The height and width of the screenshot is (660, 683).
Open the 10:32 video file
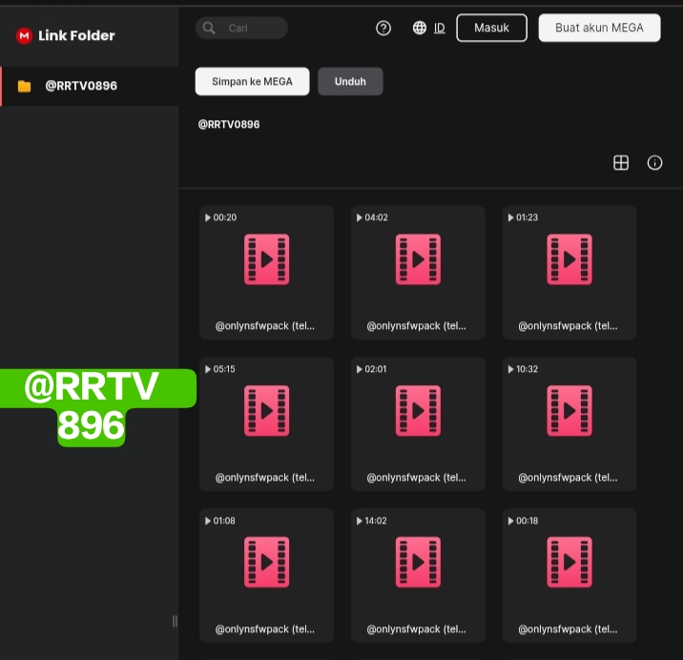coord(569,423)
